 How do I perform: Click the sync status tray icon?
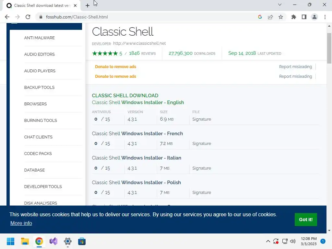tap(276, 241)
